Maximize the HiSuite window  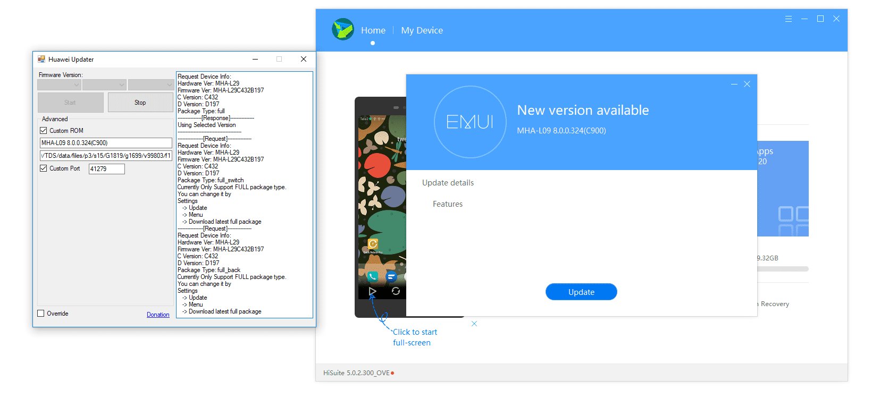tap(820, 19)
